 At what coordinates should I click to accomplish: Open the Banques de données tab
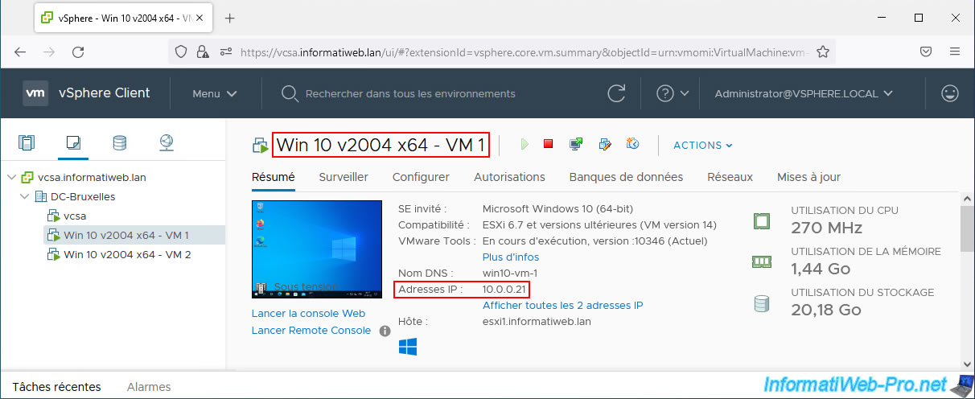(626, 177)
